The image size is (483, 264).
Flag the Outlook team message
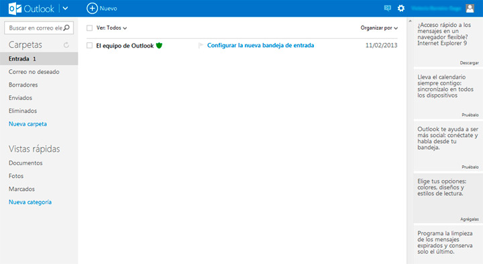(201, 45)
